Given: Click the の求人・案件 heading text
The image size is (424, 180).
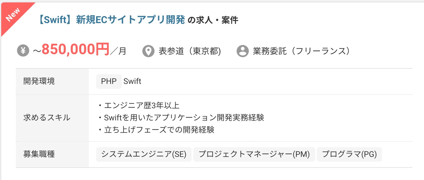Looking at the screenshot, I should pyautogui.click(x=213, y=20).
